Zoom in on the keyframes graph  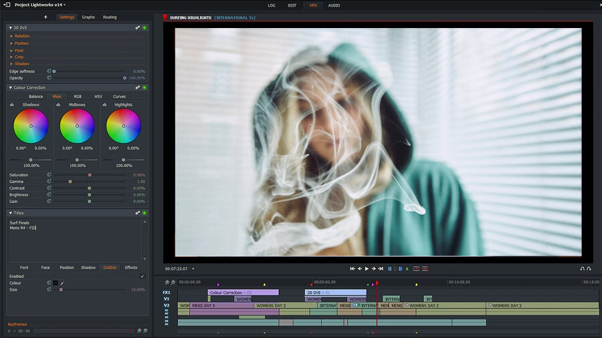pyautogui.click(x=139, y=331)
